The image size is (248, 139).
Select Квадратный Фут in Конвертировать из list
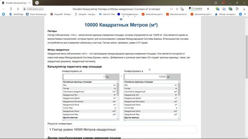pos(90,95)
